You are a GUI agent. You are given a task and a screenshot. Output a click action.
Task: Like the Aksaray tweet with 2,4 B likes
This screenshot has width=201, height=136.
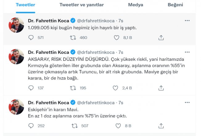pyautogui.click(x=115, y=88)
